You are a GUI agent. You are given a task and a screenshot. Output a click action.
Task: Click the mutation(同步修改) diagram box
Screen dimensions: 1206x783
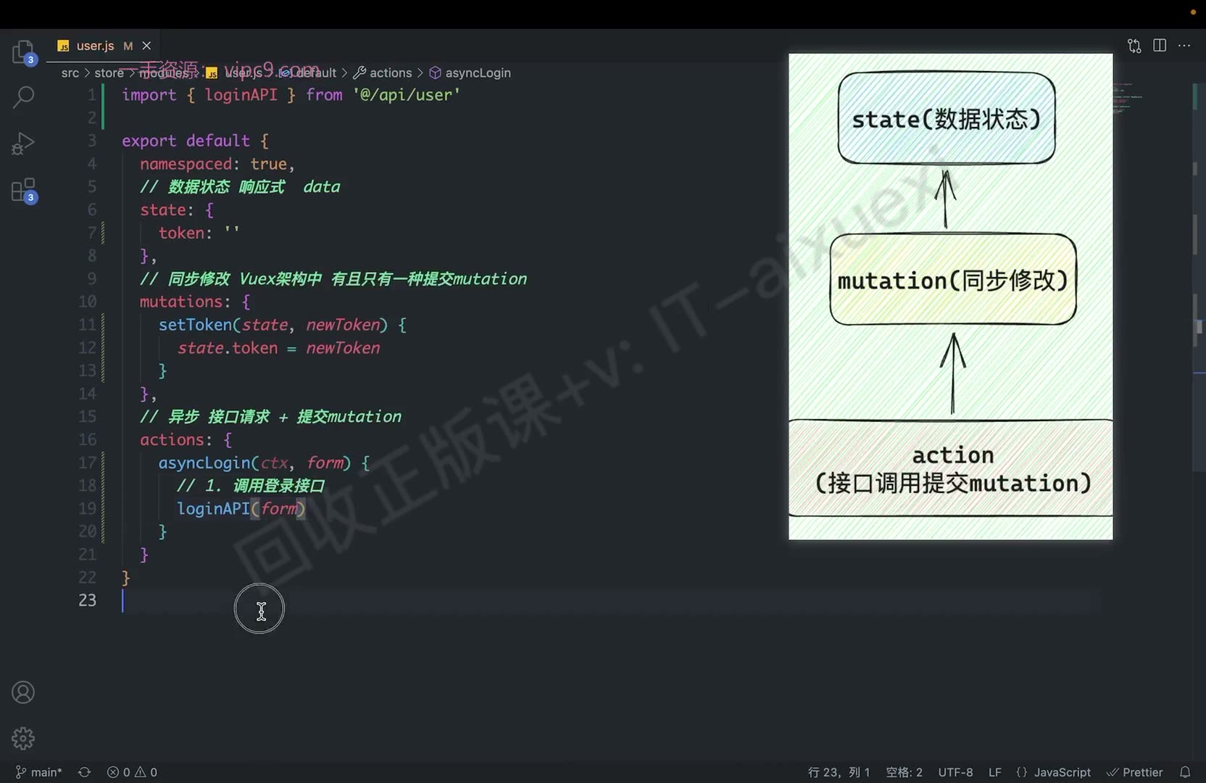pos(953,279)
